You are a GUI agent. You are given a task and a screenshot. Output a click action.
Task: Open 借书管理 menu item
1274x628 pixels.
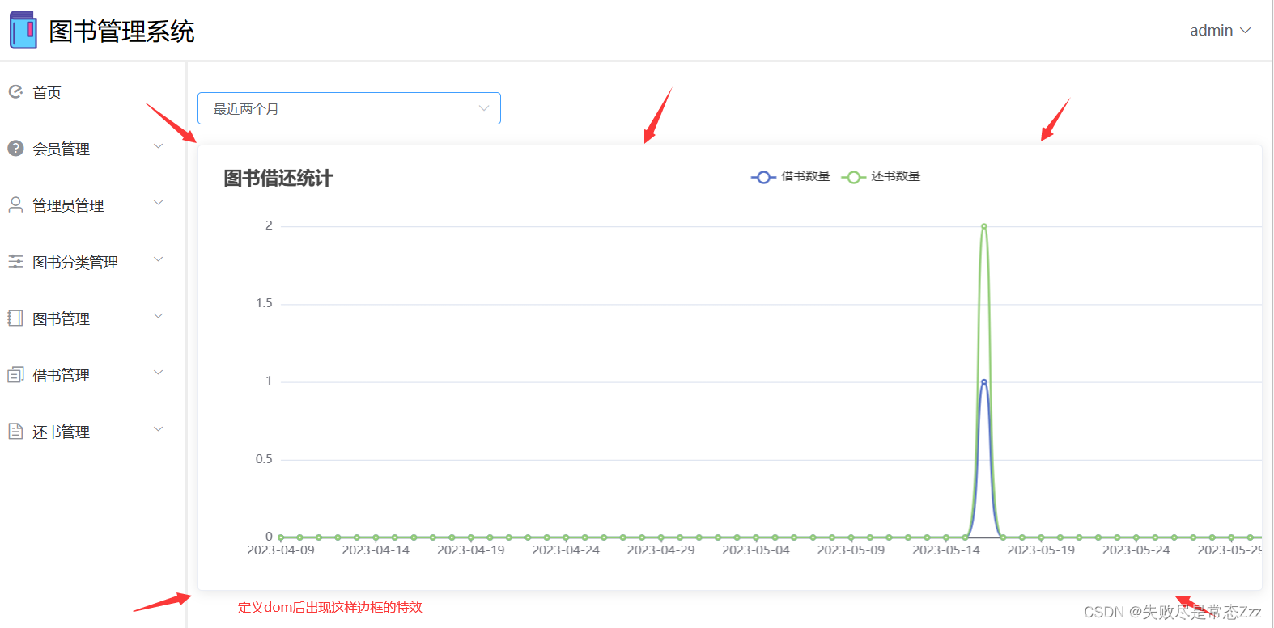(x=91, y=375)
